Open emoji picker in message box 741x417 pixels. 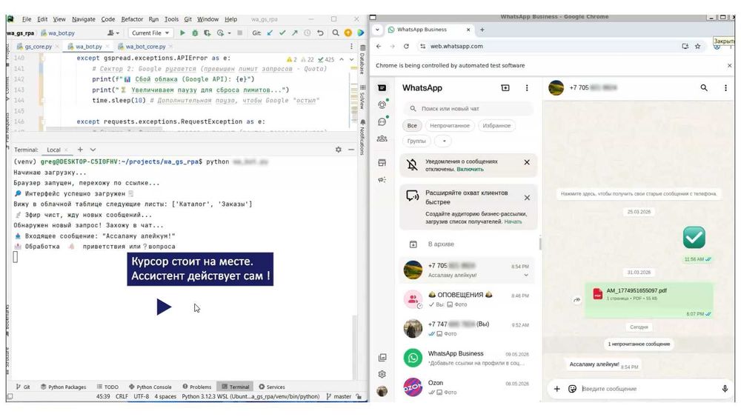(572, 389)
